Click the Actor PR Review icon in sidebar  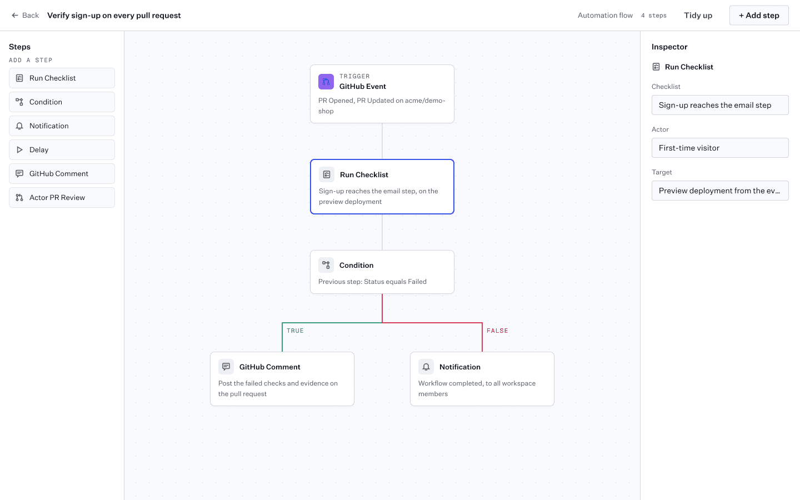click(19, 198)
